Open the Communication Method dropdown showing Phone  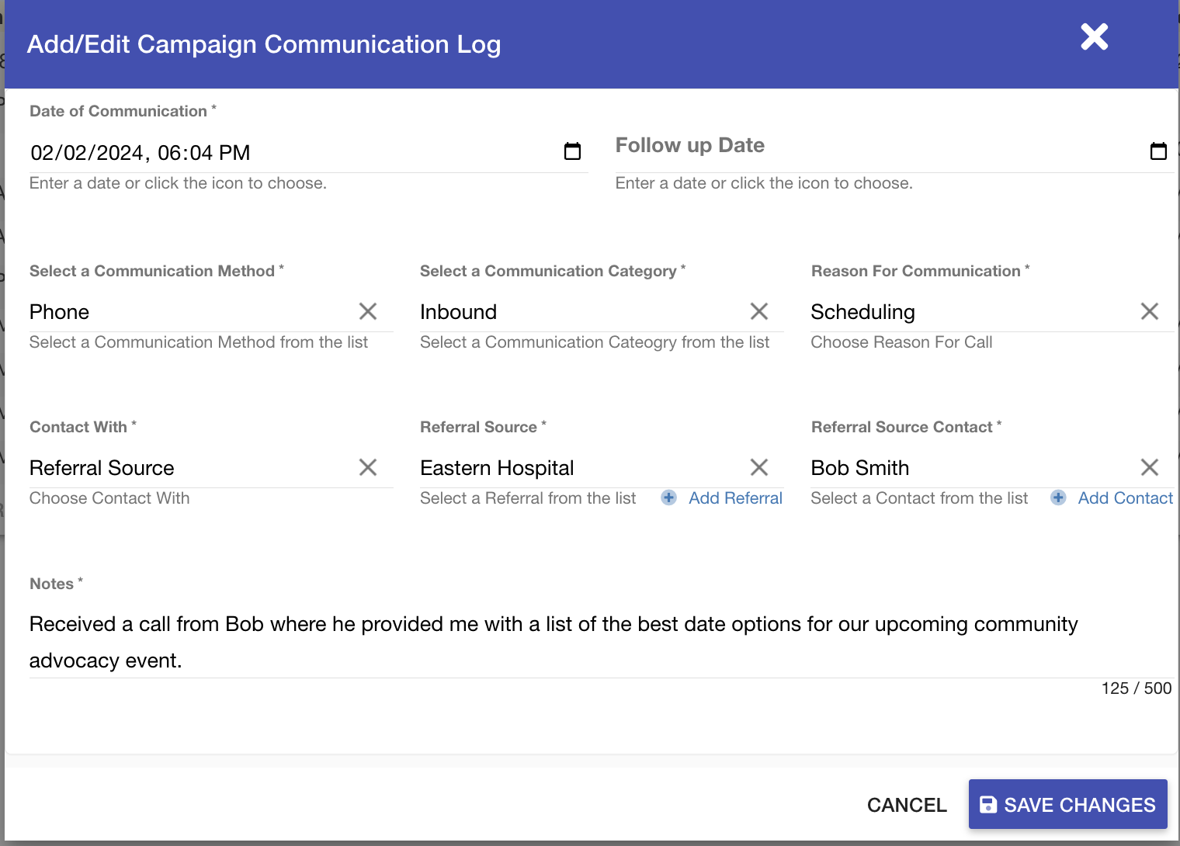[x=186, y=312]
